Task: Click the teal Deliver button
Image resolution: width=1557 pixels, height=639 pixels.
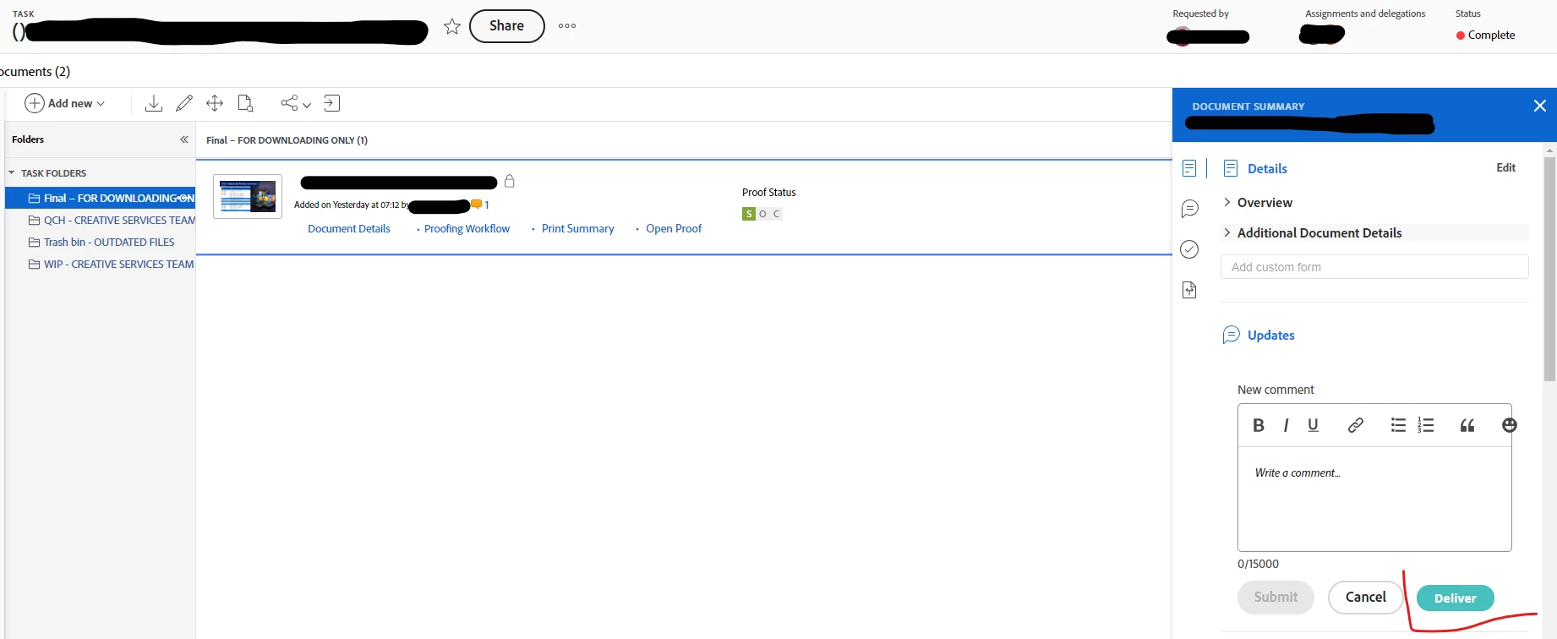Action: tap(1455, 598)
